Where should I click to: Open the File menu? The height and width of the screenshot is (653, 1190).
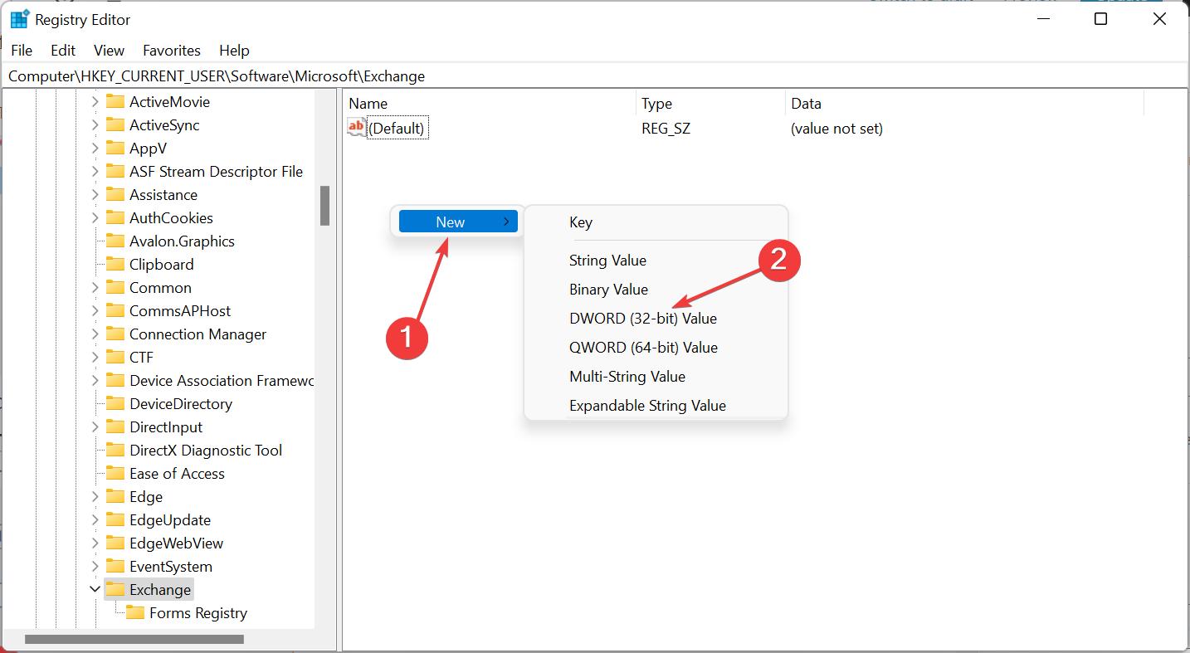click(22, 51)
